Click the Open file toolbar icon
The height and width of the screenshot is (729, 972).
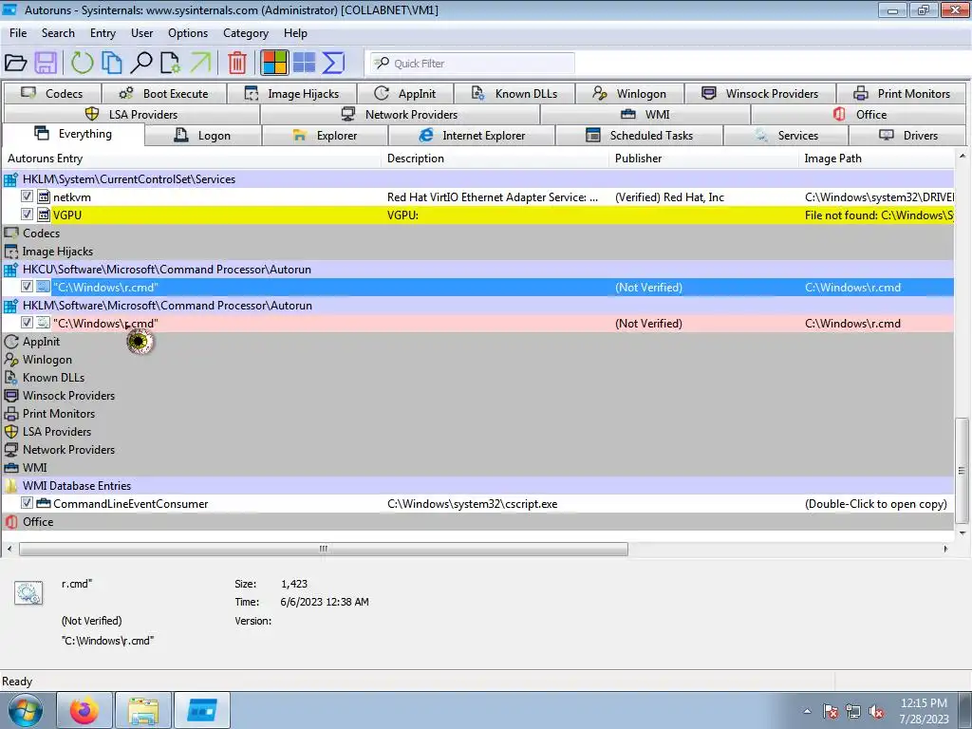coord(15,63)
